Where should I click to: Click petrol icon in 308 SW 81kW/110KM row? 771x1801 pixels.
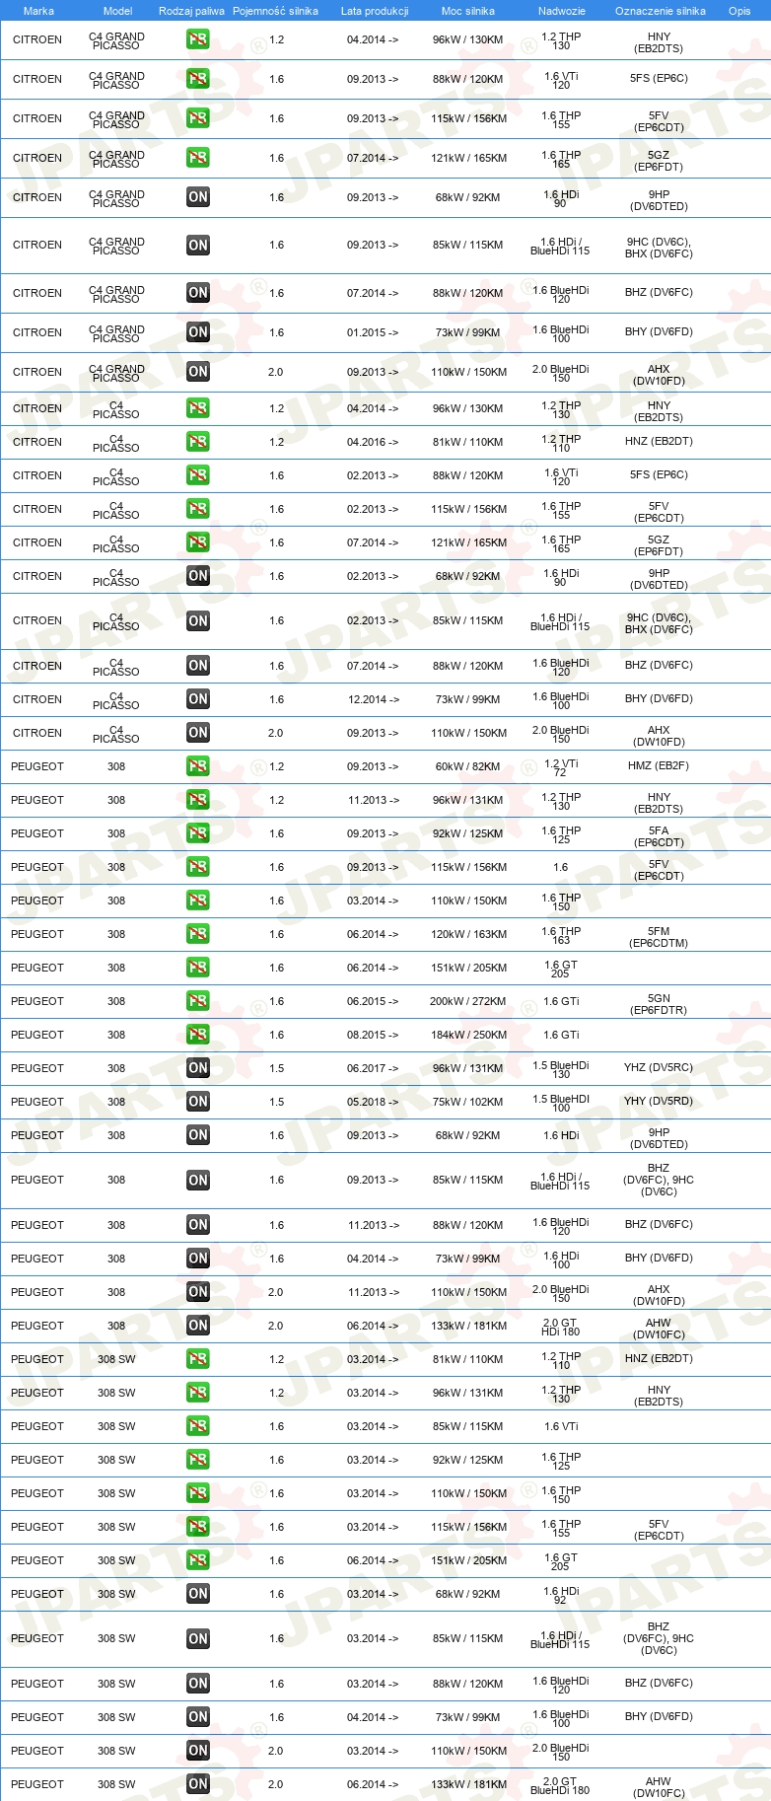[198, 1359]
